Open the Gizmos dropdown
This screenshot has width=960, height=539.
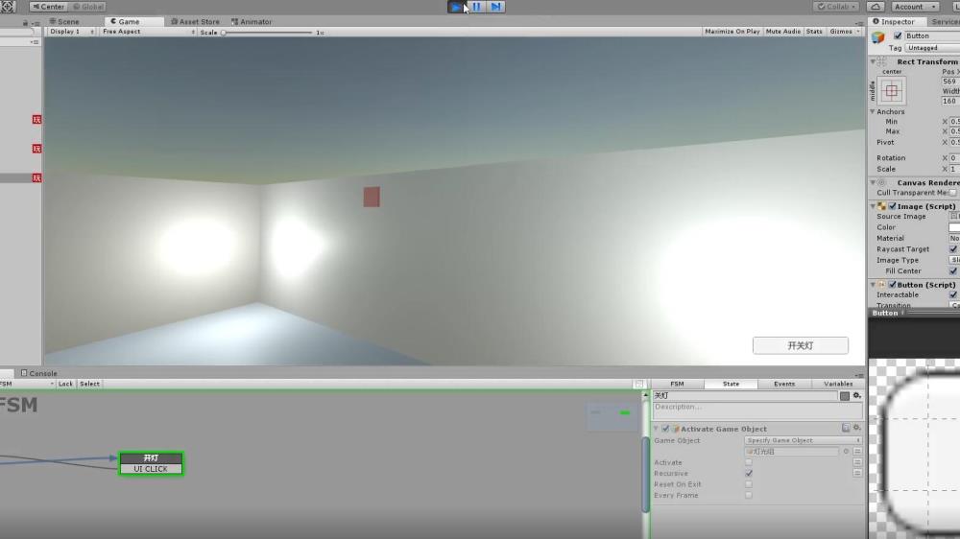(845, 32)
